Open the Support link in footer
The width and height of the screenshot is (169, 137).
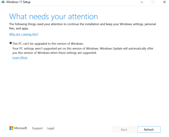coord(37,128)
